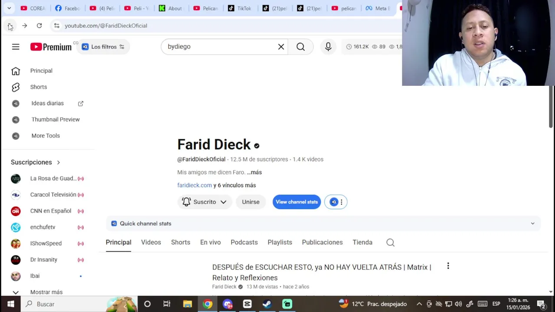Switch to the Tienda tab
Image resolution: width=555 pixels, height=312 pixels.
click(x=362, y=242)
